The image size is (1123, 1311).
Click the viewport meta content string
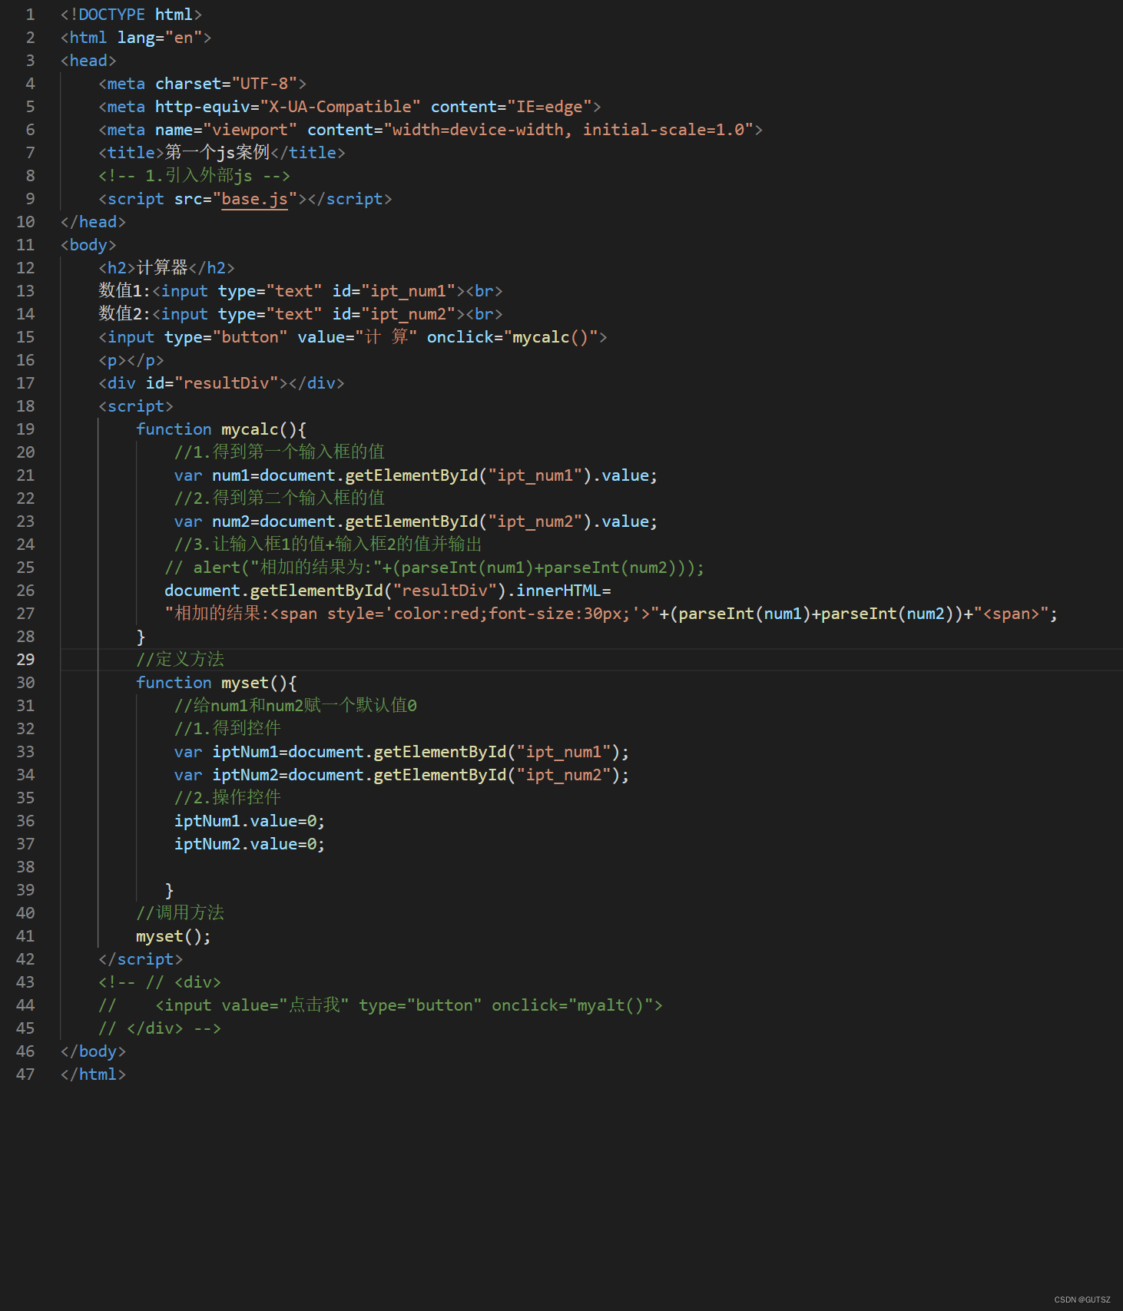tap(568, 130)
